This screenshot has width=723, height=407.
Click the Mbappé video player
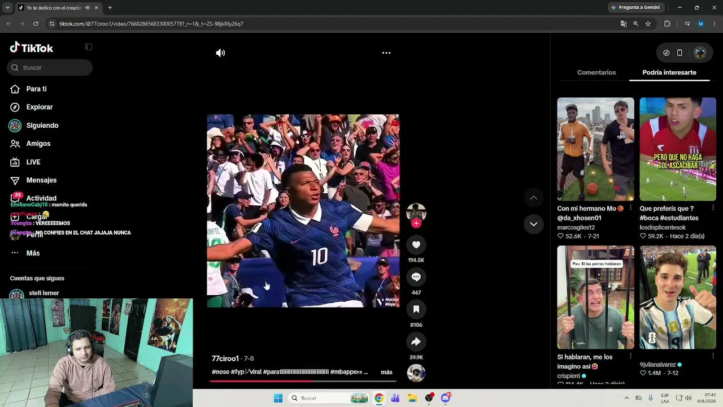(x=303, y=211)
